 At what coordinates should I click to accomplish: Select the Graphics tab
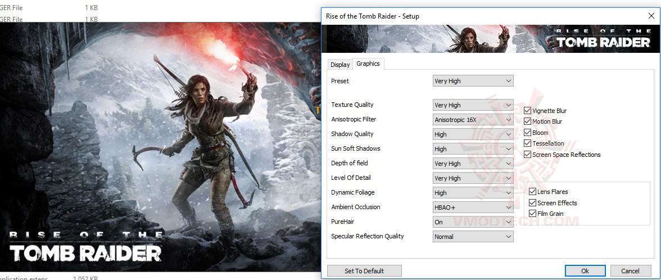point(368,64)
